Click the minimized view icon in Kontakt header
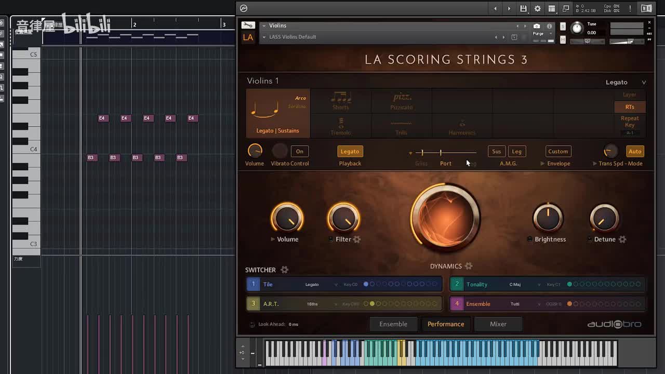The height and width of the screenshot is (374, 665). coord(566,8)
